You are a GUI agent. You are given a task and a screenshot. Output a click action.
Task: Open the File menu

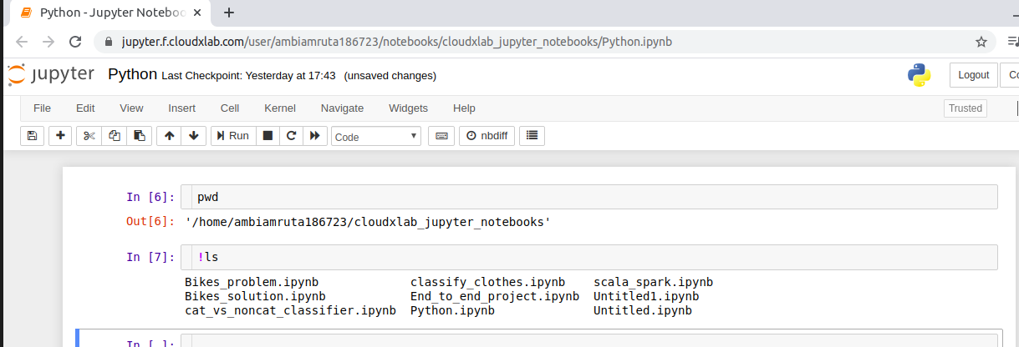point(42,108)
